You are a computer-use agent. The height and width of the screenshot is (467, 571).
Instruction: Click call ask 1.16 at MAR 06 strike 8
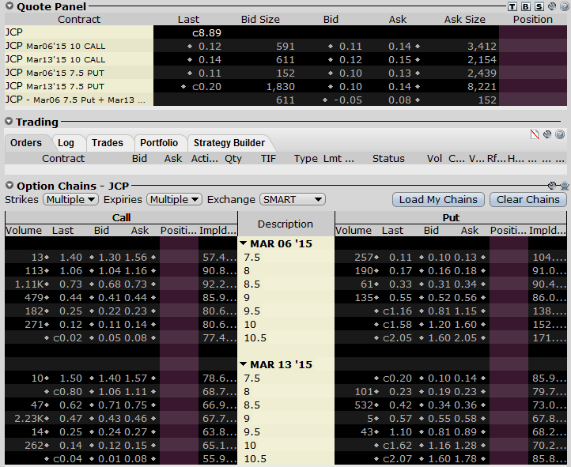pyautogui.click(x=136, y=270)
